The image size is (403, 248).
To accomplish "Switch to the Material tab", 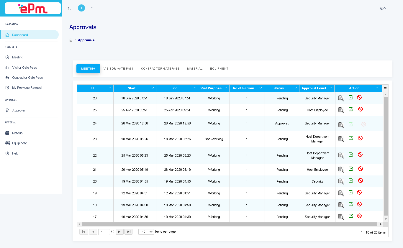I will [x=195, y=68].
